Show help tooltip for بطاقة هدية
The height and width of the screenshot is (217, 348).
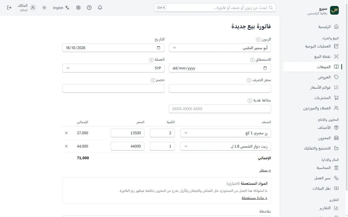[250, 100]
